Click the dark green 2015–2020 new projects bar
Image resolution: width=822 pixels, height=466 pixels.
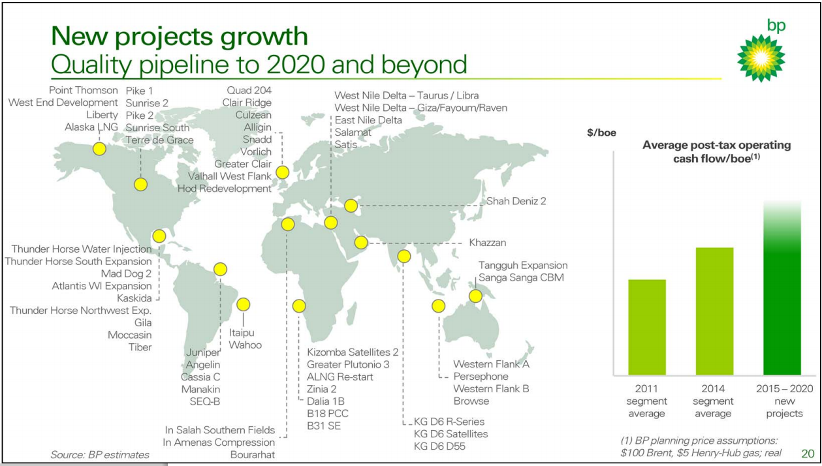(783, 294)
